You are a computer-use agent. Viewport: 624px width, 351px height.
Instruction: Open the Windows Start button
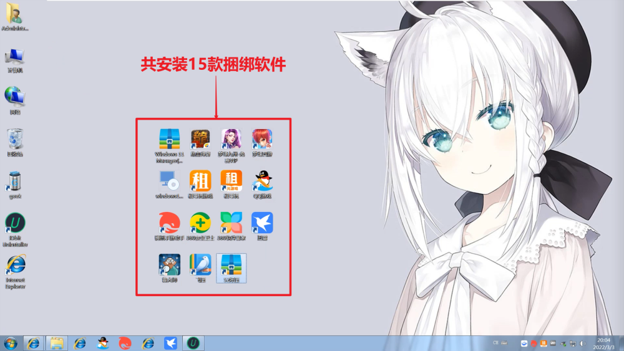pyautogui.click(x=11, y=343)
